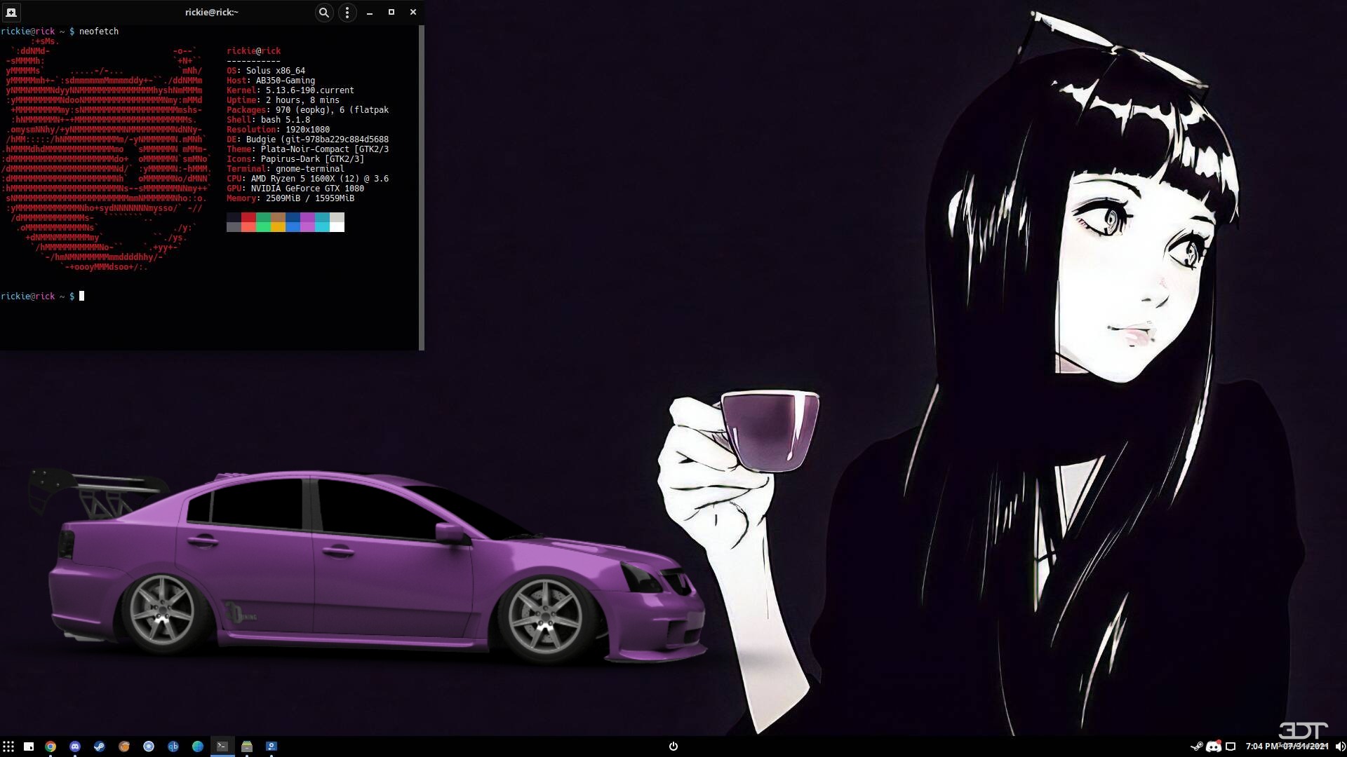Focus the terminal via its panel icon
This screenshot has width=1347, height=757.
222,746
